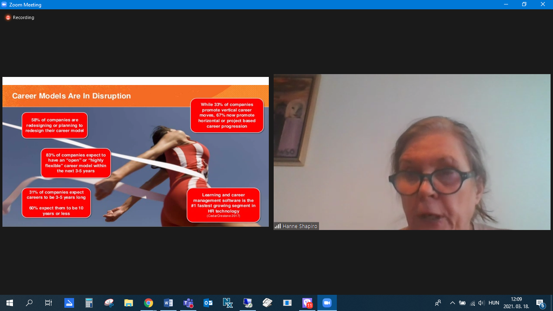Image resolution: width=553 pixels, height=311 pixels.
Task: Open Task View on the taskbar
Action: (49, 303)
